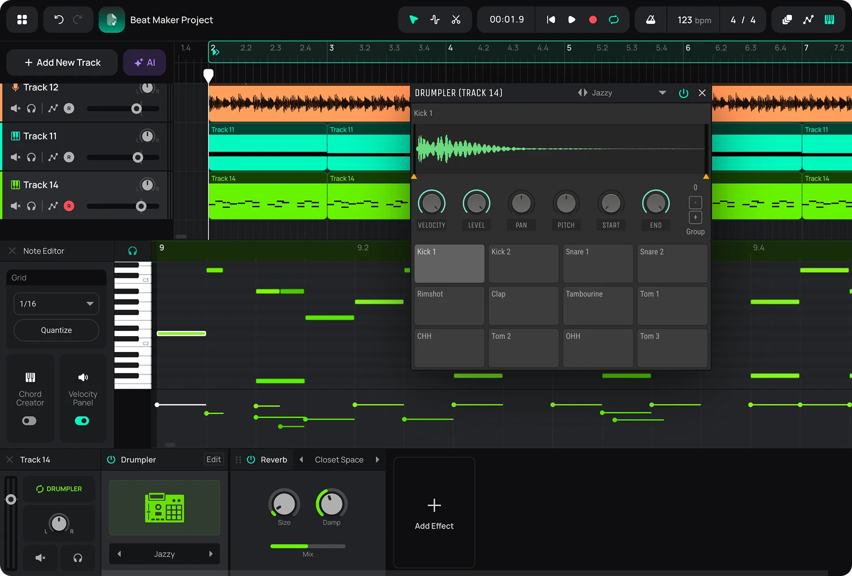This screenshot has height=576, width=852.
Task: Select the Snare 1 drum pad
Action: pos(598,263)
